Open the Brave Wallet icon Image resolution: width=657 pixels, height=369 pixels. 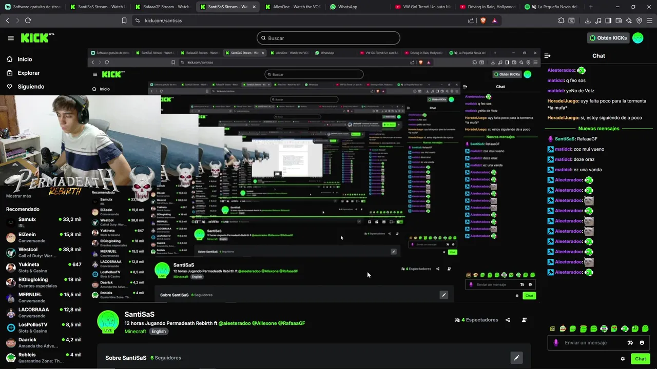point(619,20)
